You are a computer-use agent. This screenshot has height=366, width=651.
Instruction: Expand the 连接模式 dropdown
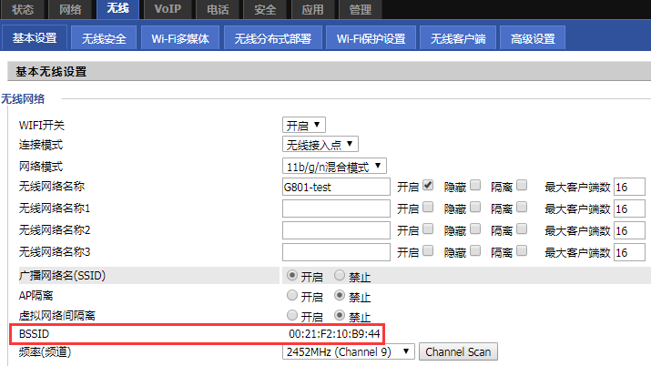pyautogui.click(x=320, y=145)
